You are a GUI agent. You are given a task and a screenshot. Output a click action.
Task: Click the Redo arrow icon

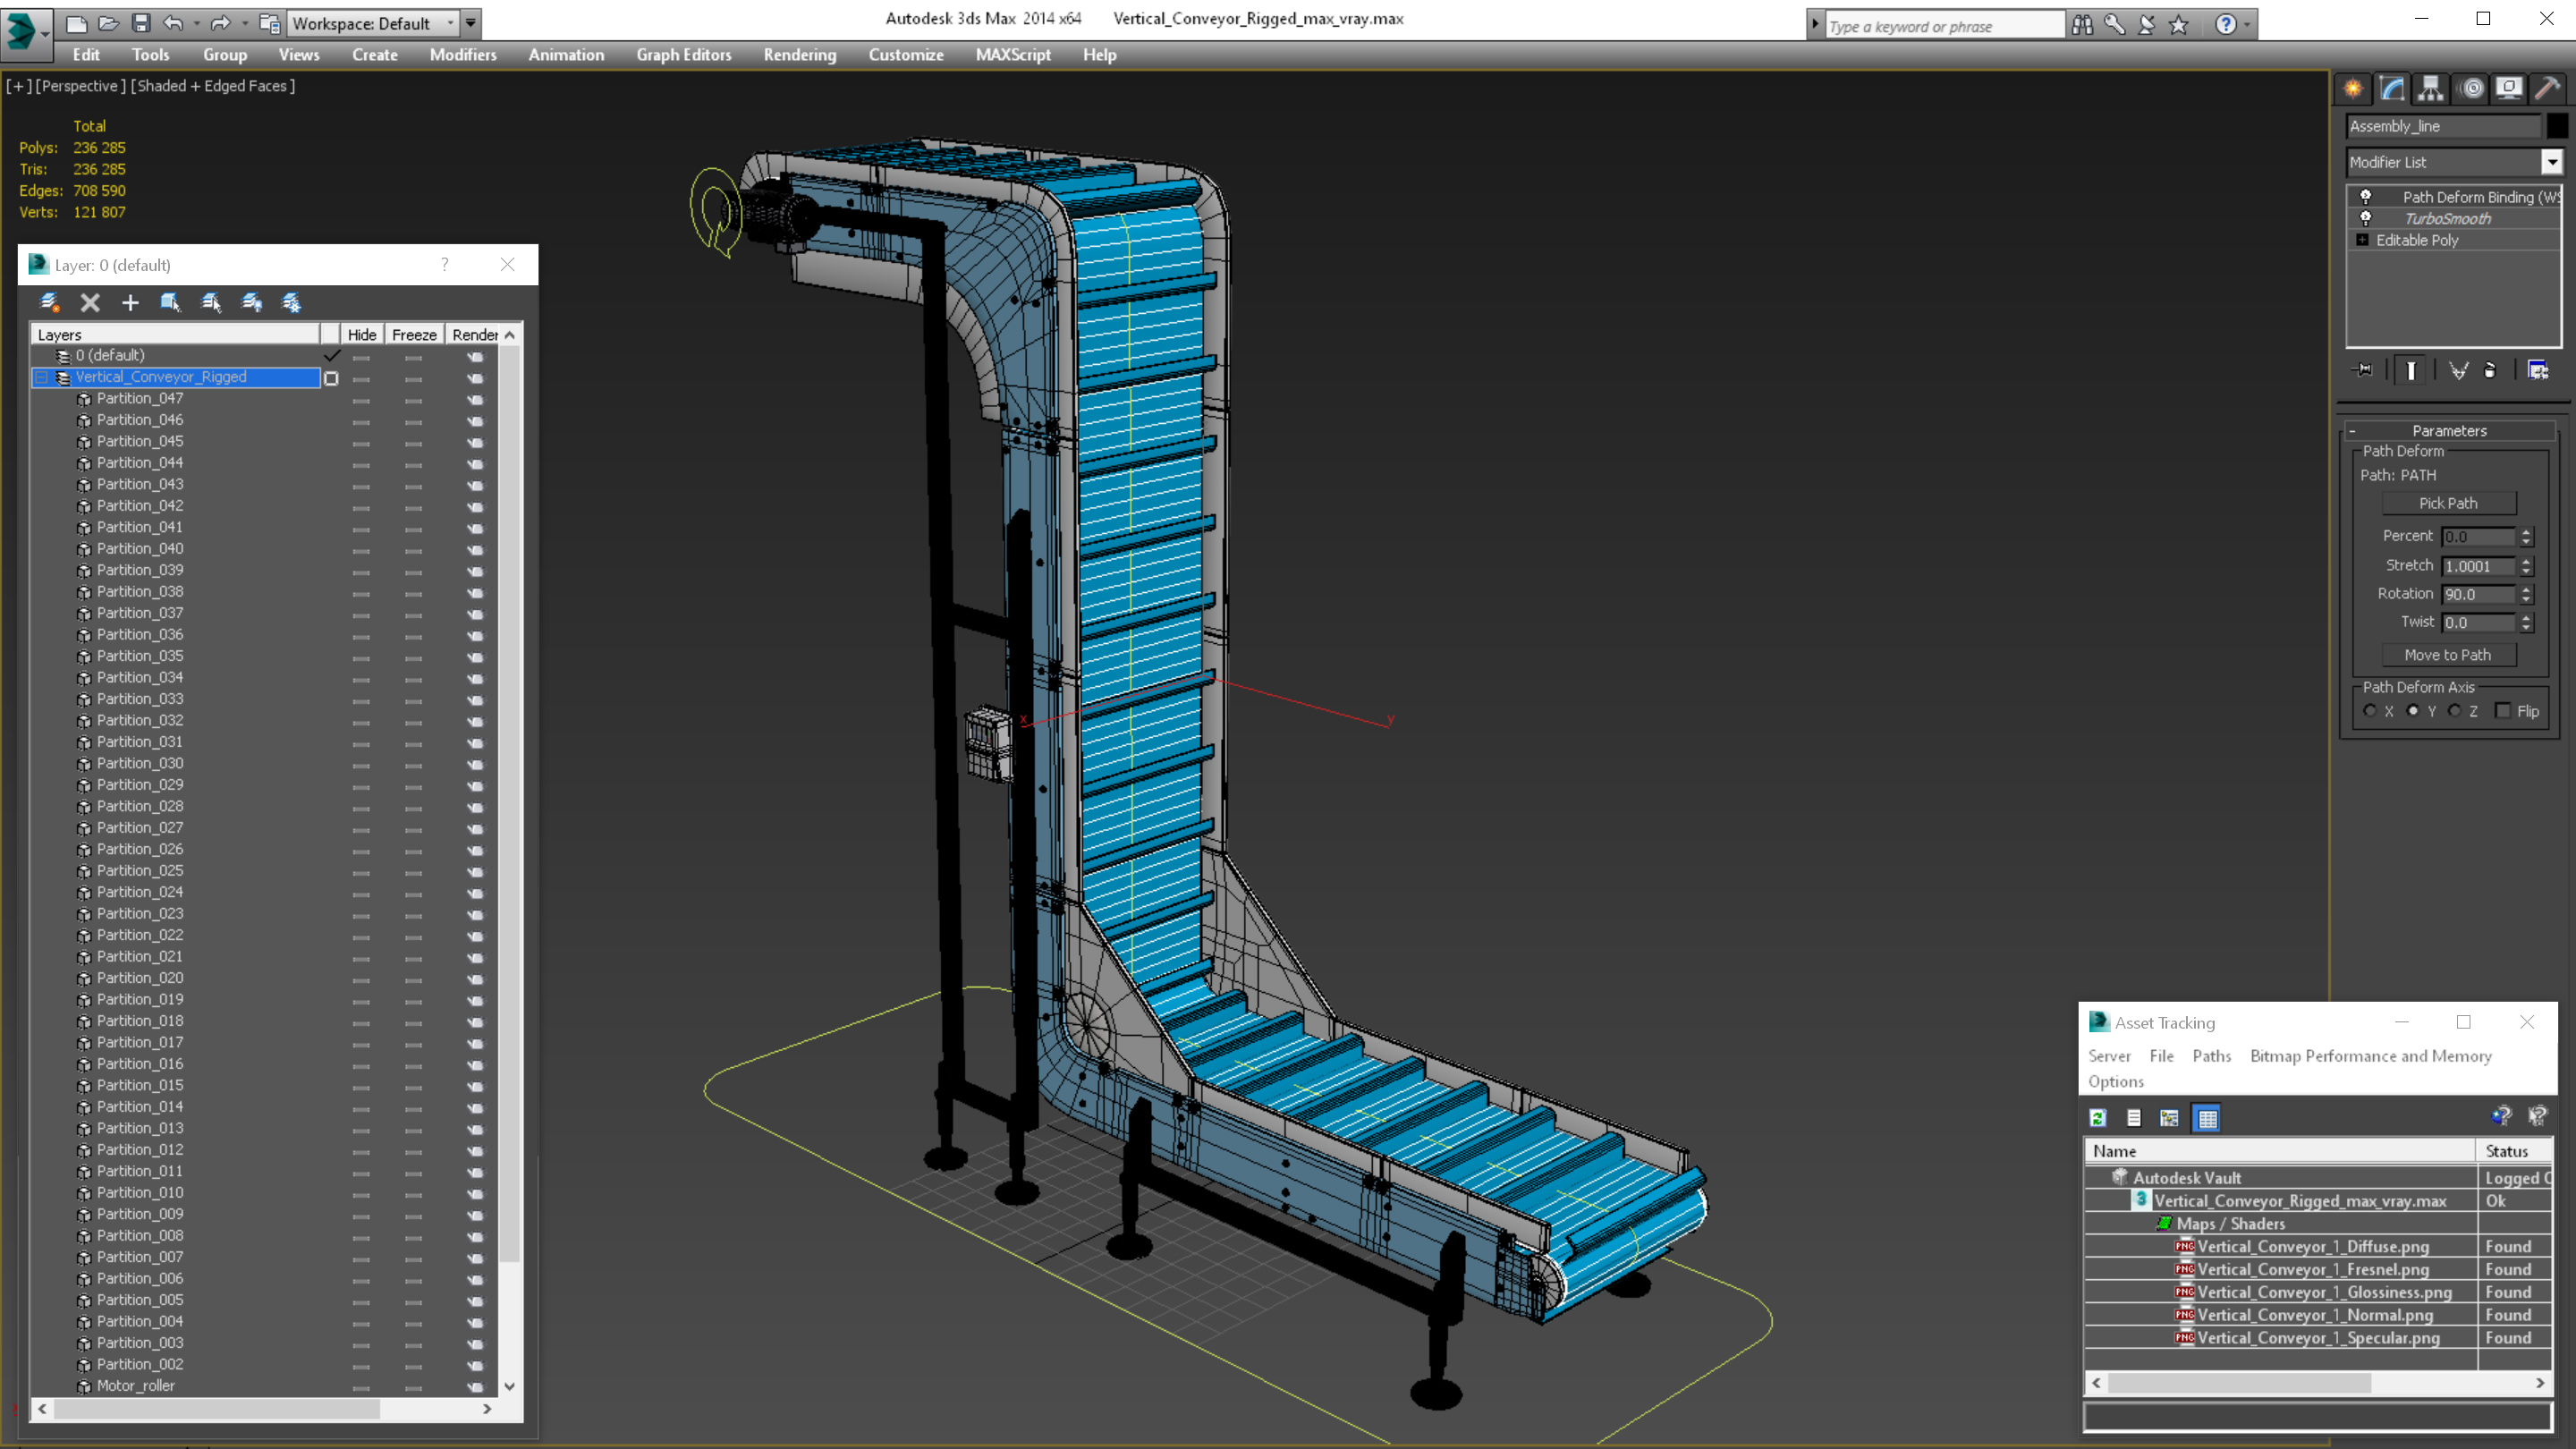pos(220,23)
